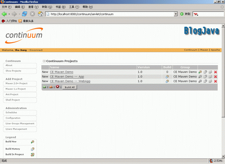The image size is (225, 164).
Task: Open the 书签 (B) menu
Action: 61,7
